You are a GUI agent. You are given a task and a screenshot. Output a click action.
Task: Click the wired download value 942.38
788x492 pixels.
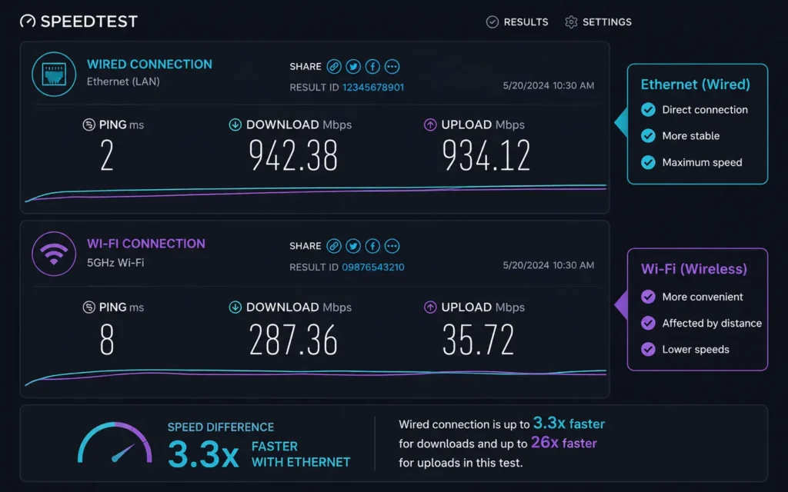[293, 155]
